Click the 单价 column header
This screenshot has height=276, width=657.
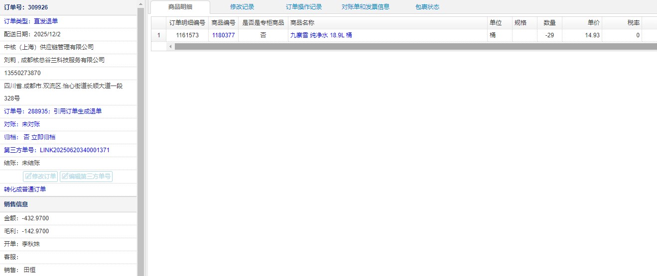(582, 23)
